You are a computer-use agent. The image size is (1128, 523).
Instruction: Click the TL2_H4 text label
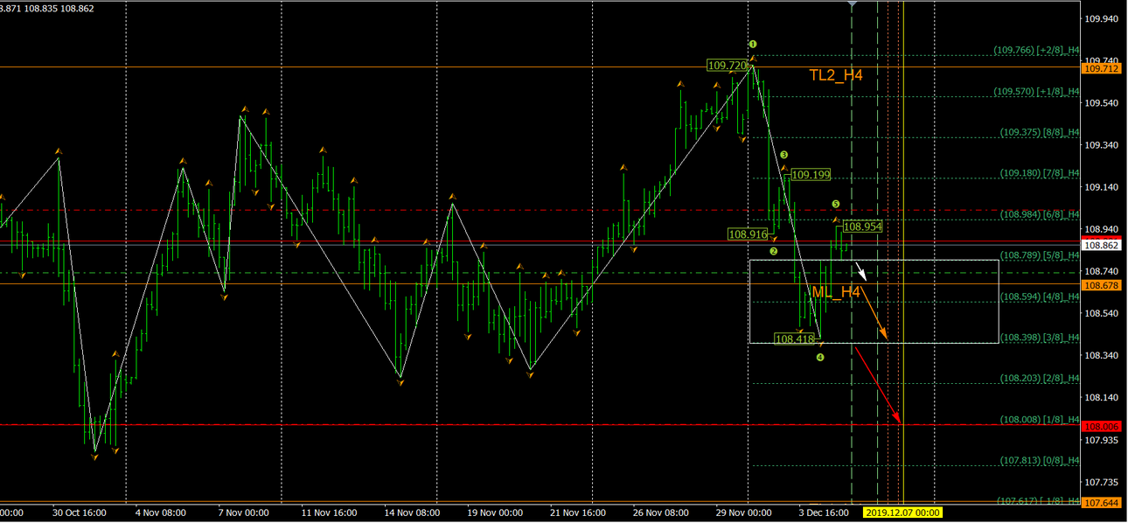click(836, 75)
